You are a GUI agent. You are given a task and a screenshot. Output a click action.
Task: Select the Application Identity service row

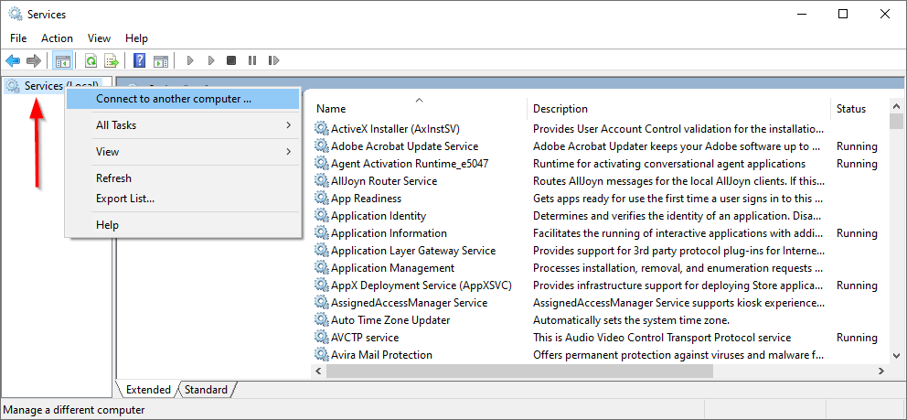(379, 216)
